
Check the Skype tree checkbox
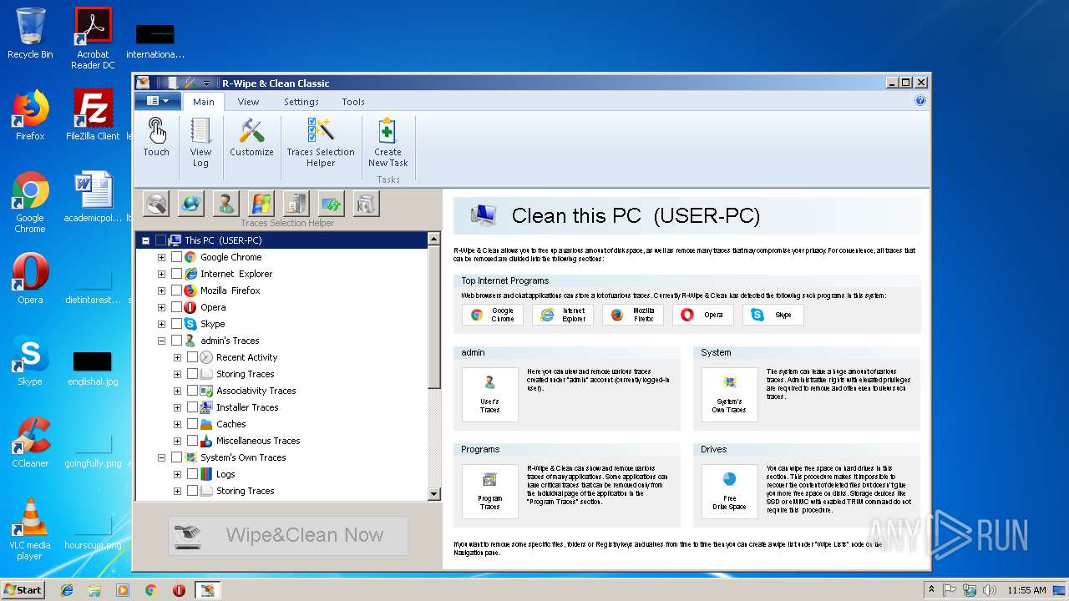(176, 324)
